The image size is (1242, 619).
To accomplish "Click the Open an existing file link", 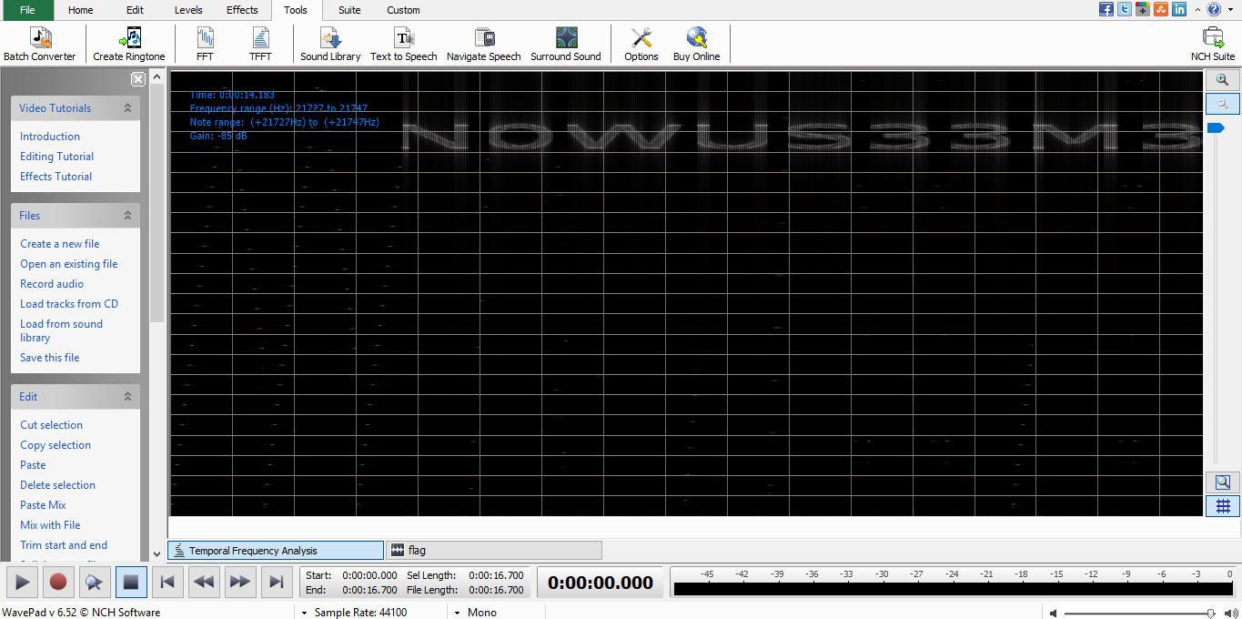I will tap(69, 264).
